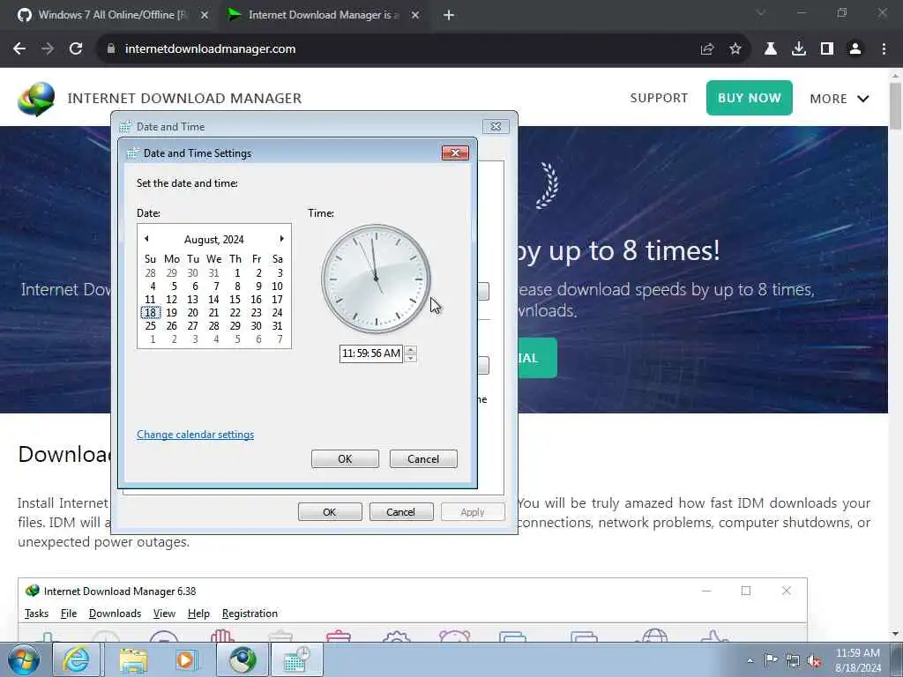
Task: Click the flask extension icon in toolbar
Action: [x=771, y=49]
